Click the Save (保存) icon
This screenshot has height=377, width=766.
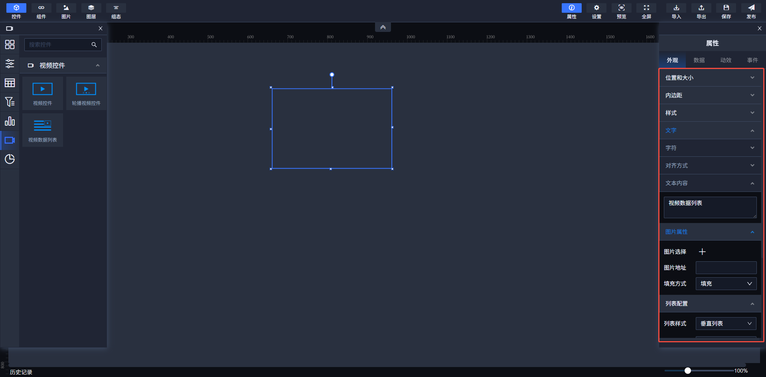(726, 11)
